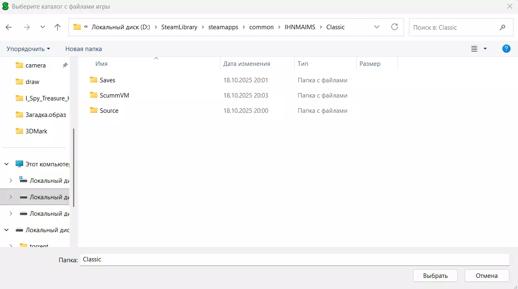Select the Classic breadcrumb
This screenshot has width=518, height=289.
tap(335, 27)
